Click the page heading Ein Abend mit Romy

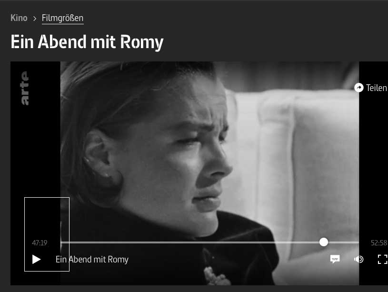tap(87, 42)
